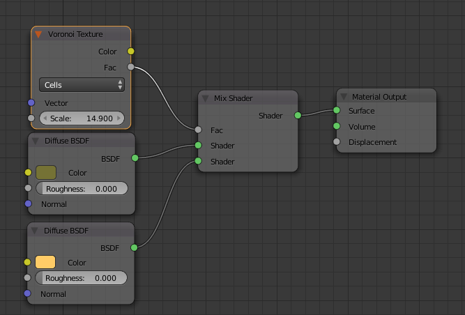Open the light orange color swatch
The image size is (465, 315).
(45, 262)
